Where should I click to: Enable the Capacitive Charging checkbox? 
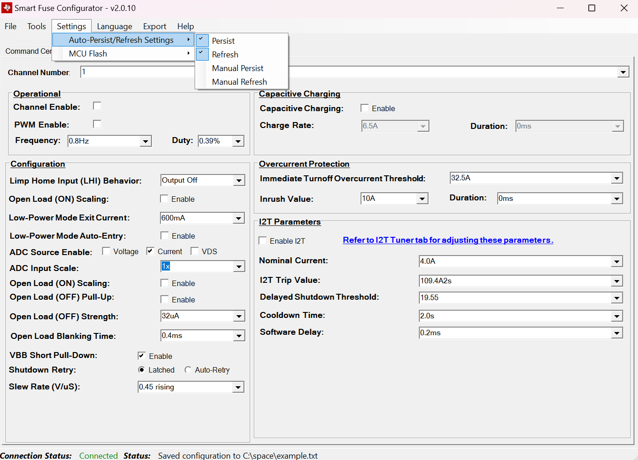365,108
